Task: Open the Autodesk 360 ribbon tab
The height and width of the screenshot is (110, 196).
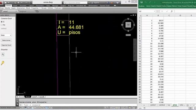Action: (81, 5)
